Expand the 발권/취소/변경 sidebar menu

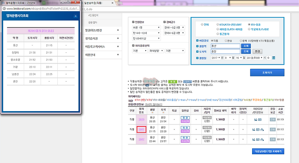click(102, 30)
